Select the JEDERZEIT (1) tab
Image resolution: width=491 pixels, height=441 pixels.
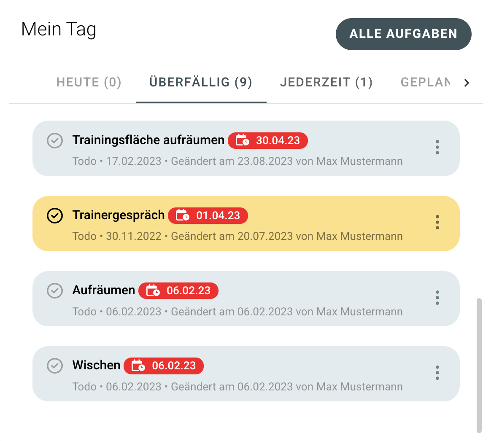[x=326, y=83]
